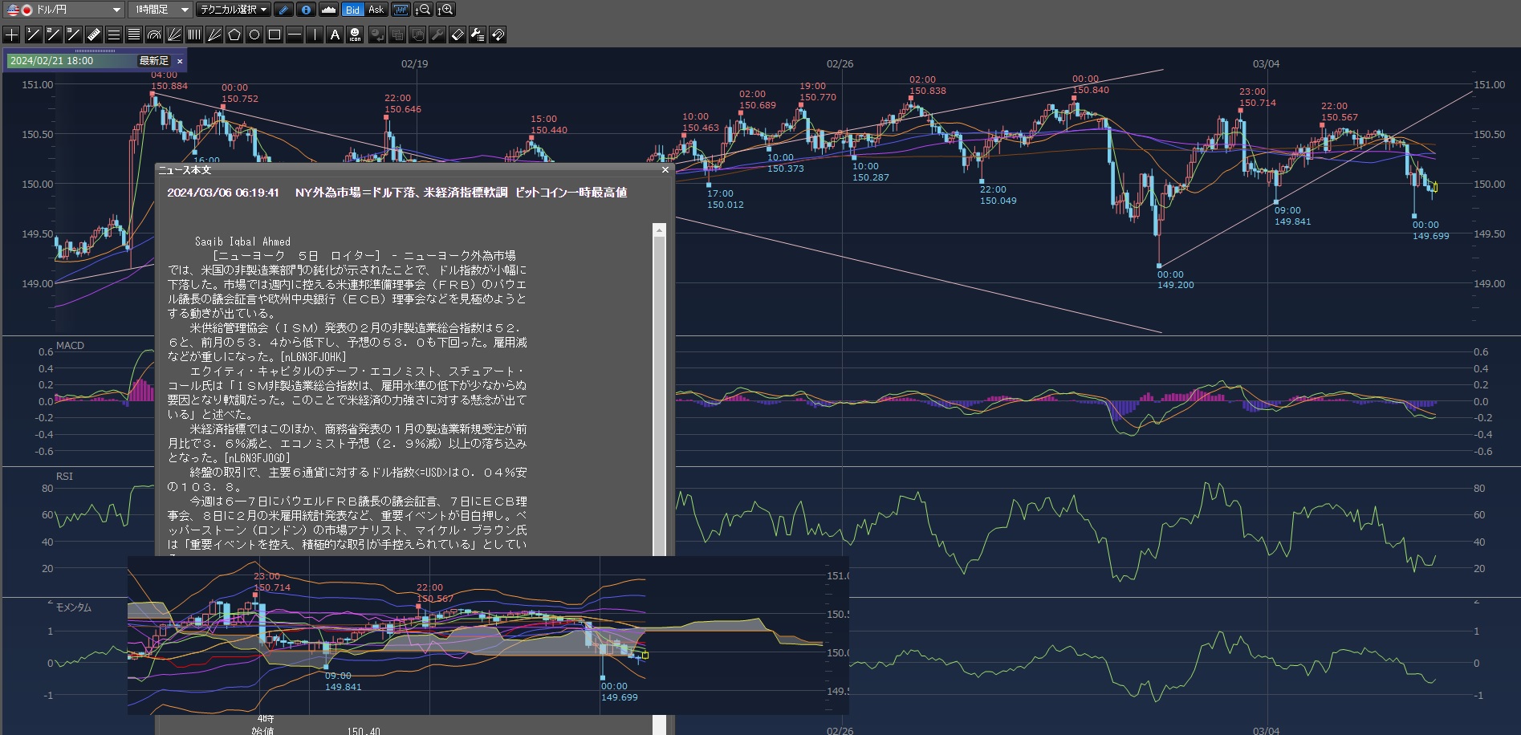
Task: Toggle the blue pencil drawing mode
Action: tap(283, 10)
